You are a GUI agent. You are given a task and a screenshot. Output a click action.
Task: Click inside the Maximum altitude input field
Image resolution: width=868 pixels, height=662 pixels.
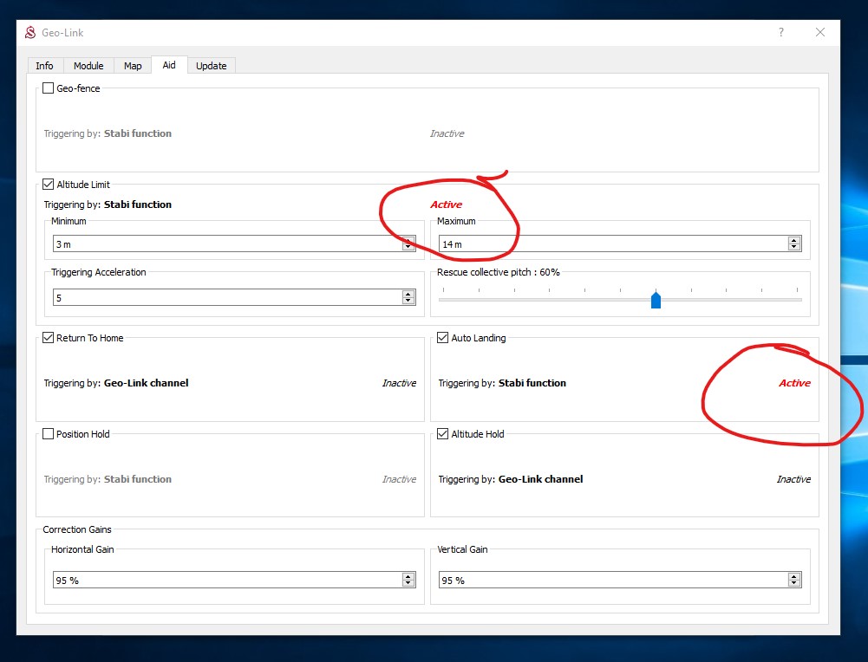pos(607,244)
